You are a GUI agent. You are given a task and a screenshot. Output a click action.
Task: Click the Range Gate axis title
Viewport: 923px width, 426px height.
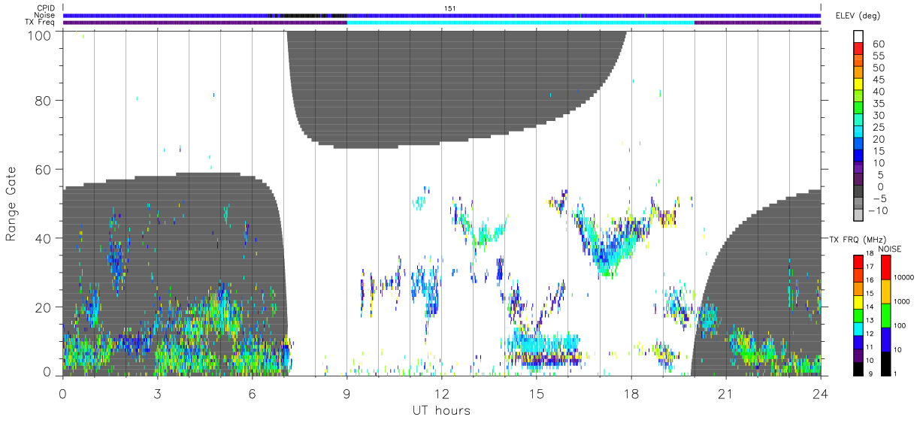tap(11, 204)
